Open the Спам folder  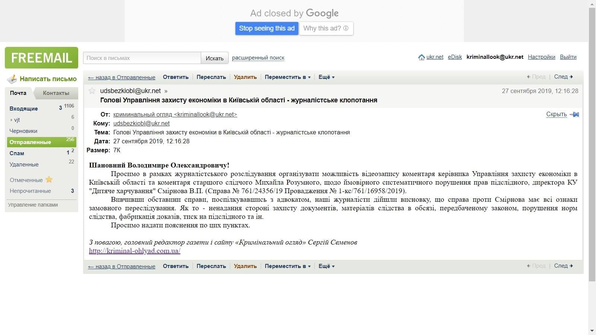(x=17, y=153)
